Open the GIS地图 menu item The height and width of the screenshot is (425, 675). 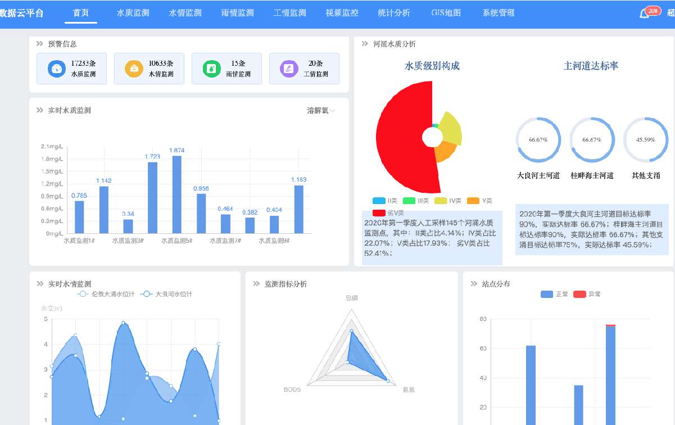pos(446,12)
